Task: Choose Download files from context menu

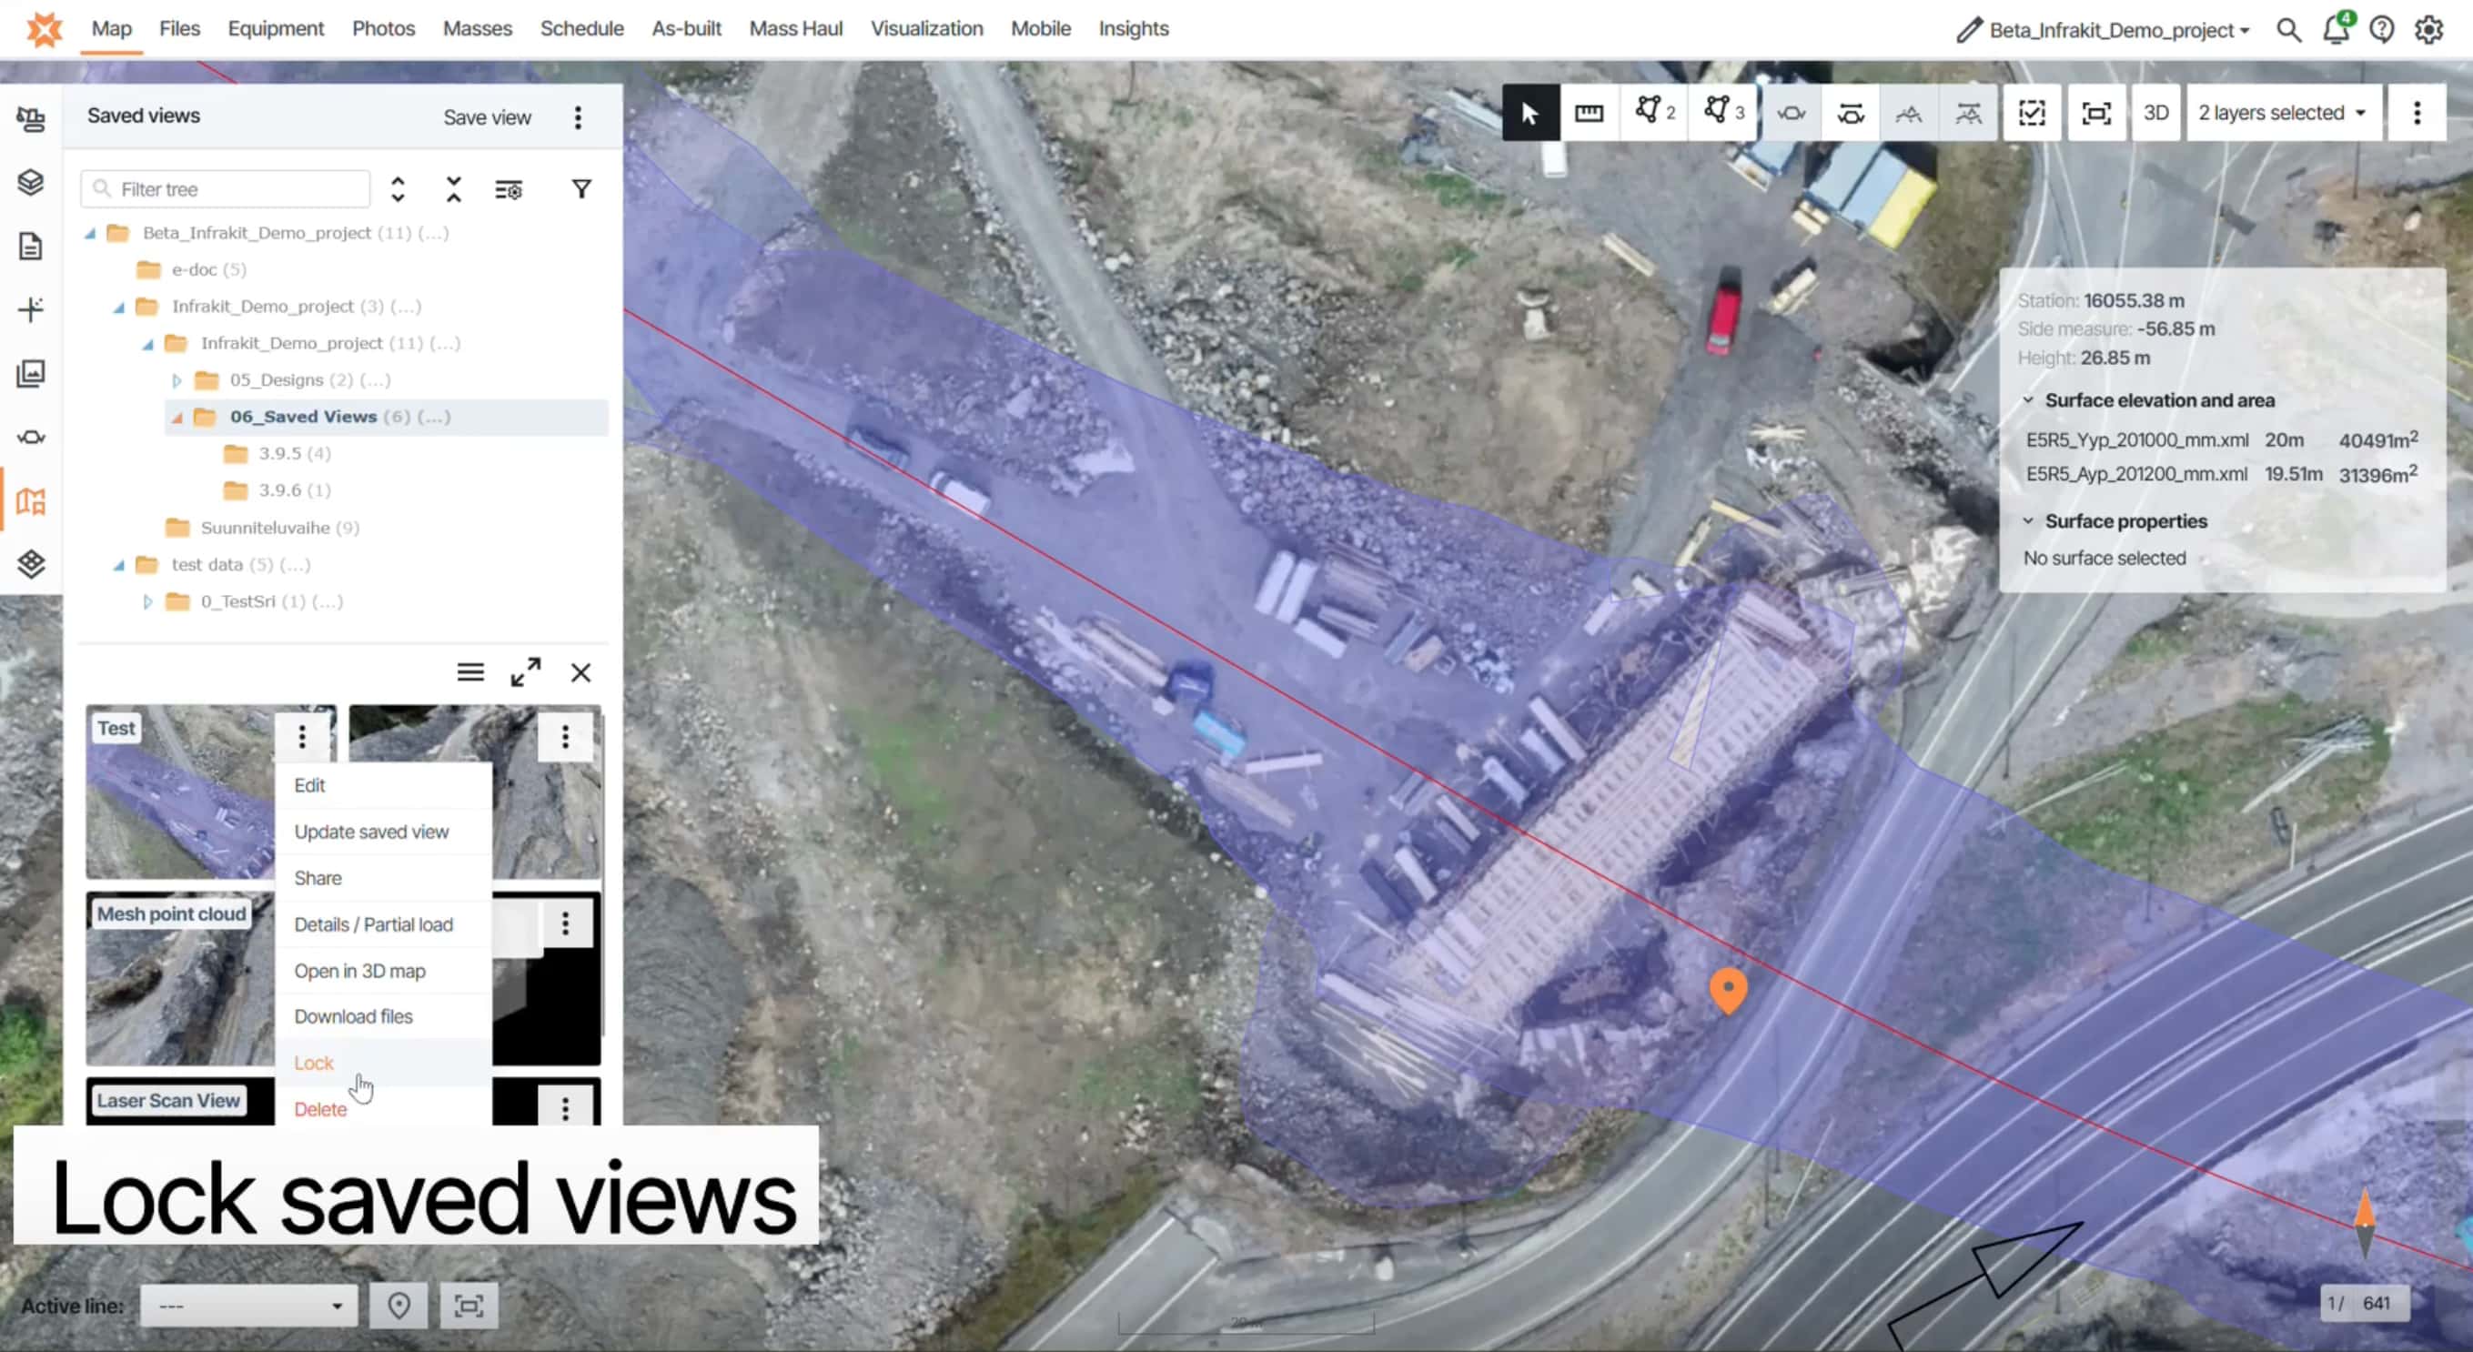Action: coord(384,1016)
